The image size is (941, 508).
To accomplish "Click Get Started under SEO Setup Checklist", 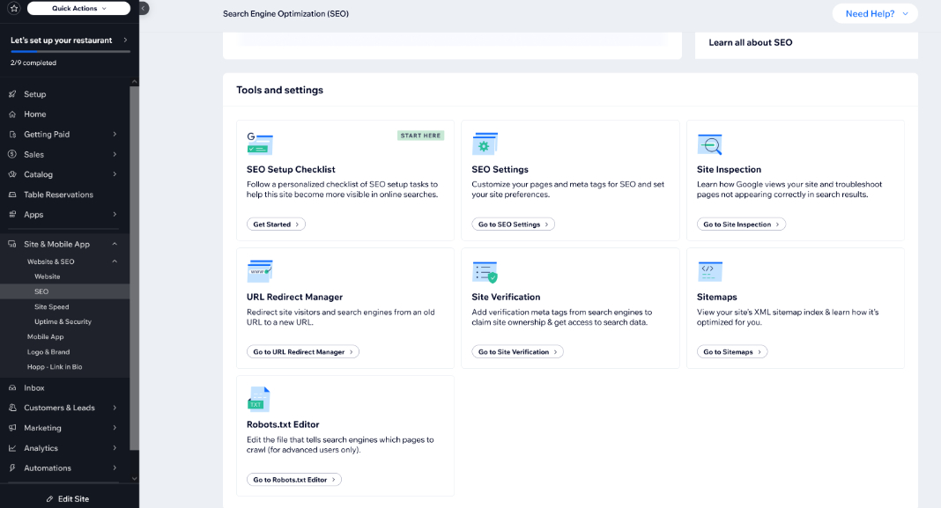I will [275, 224].
